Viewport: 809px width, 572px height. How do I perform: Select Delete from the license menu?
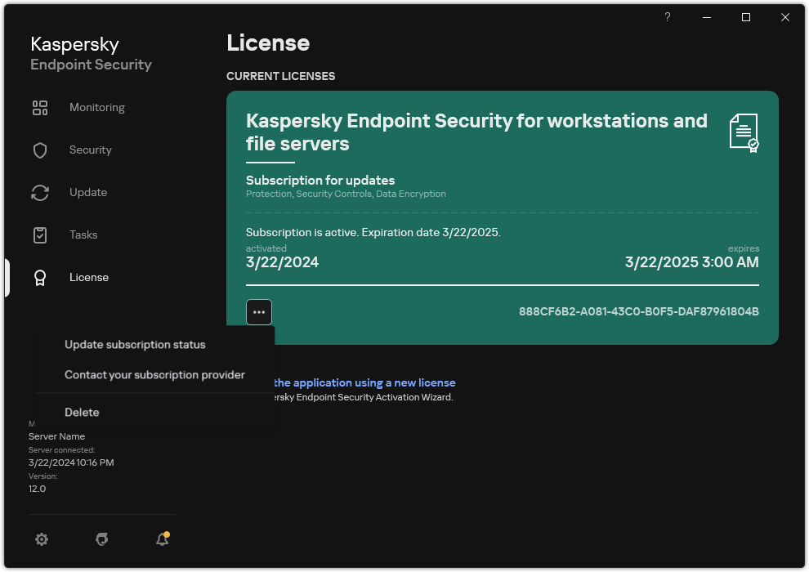click(x=82, y=412)
